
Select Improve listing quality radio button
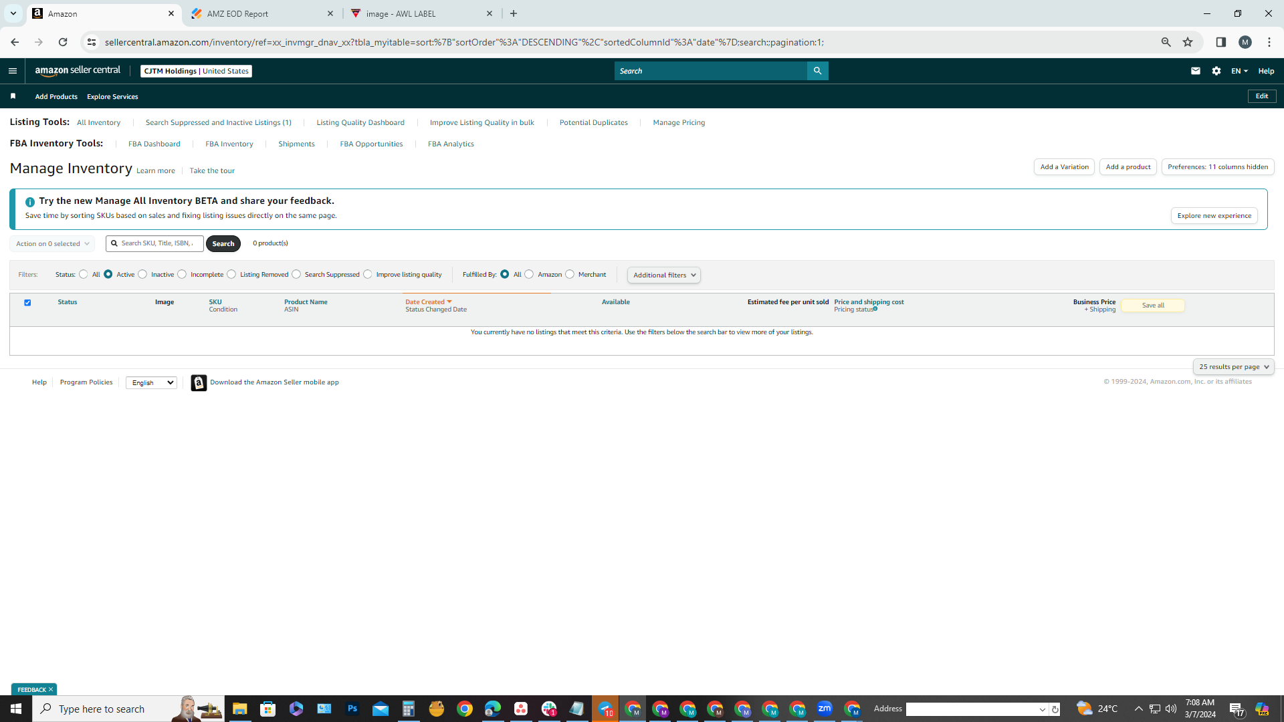368,274
